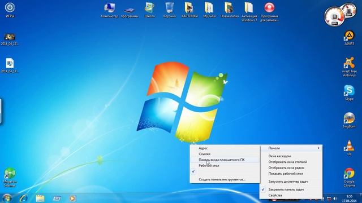The image size is (362, 203).
Task: Open the Новая папка folder
Action: (229, 10)
